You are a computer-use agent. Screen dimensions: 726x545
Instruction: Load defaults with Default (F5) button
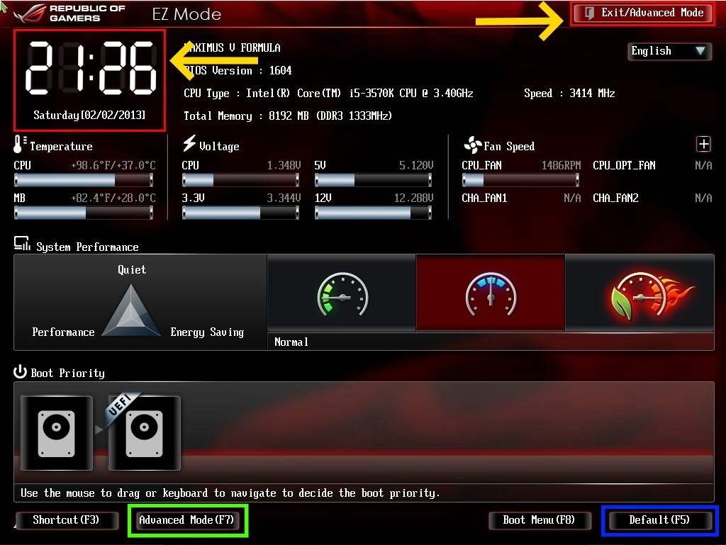[x=659, y=520]
